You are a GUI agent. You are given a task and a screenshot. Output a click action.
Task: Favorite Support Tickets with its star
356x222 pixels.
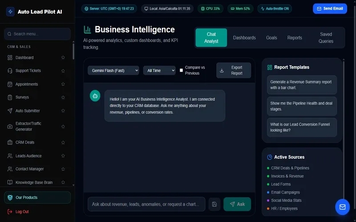point(63,71)
